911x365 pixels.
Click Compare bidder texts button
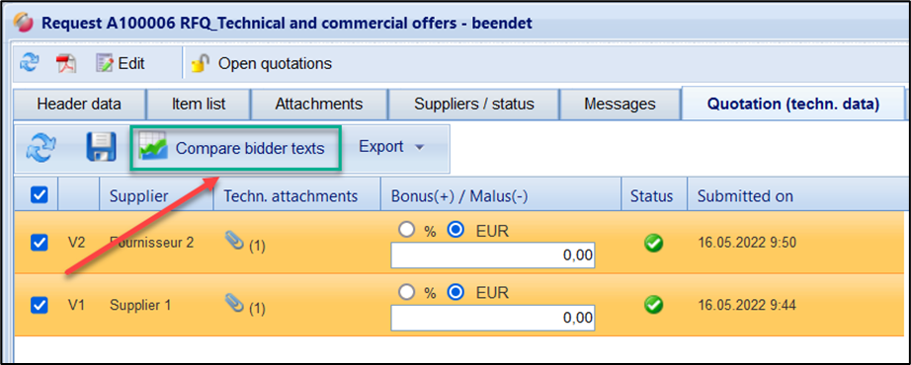(235, 149)
